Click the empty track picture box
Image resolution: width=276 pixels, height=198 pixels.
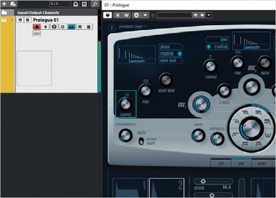coord(34,69)
